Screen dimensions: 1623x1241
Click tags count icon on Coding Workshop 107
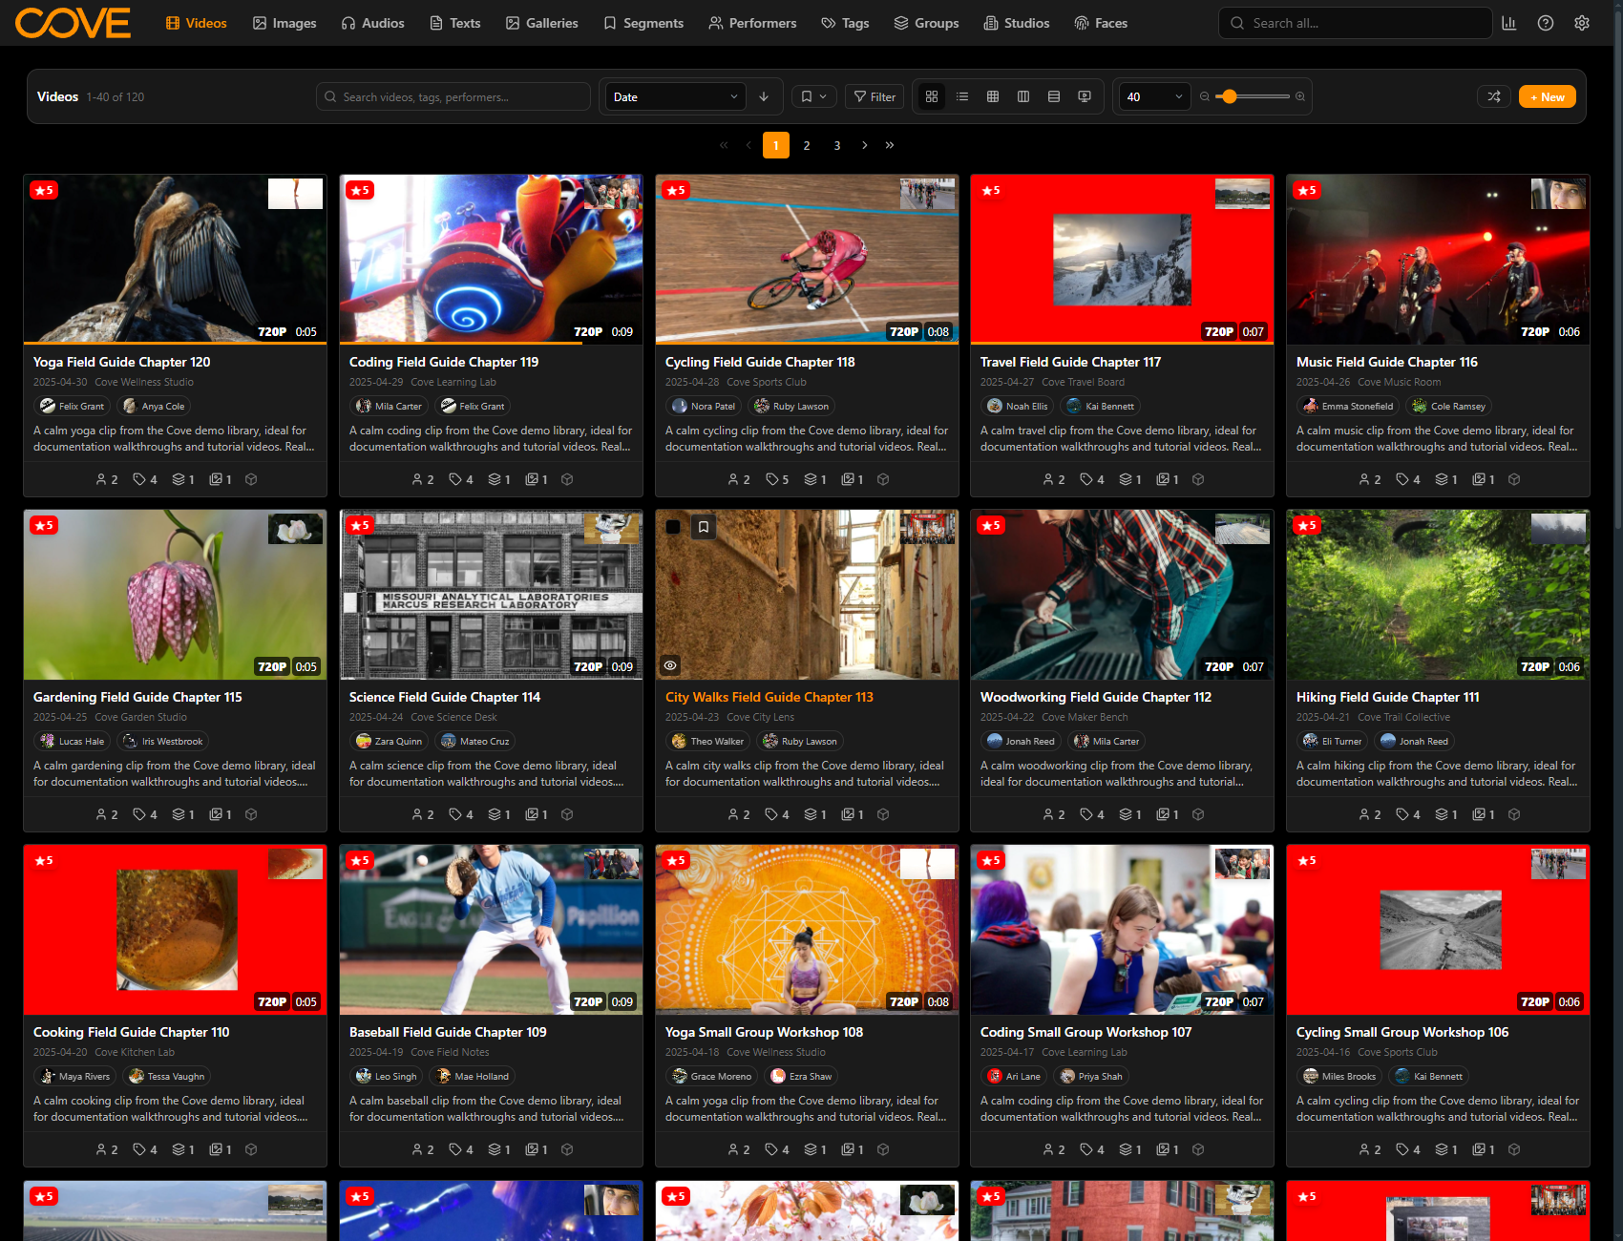(x=1092, y=1149)
